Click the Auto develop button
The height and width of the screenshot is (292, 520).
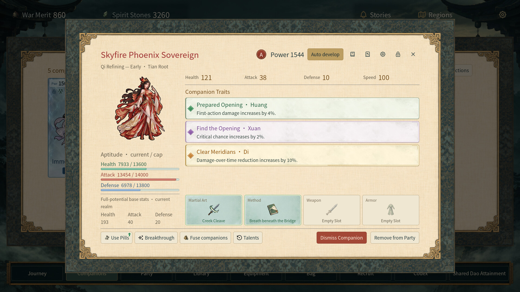pos(325,54)
